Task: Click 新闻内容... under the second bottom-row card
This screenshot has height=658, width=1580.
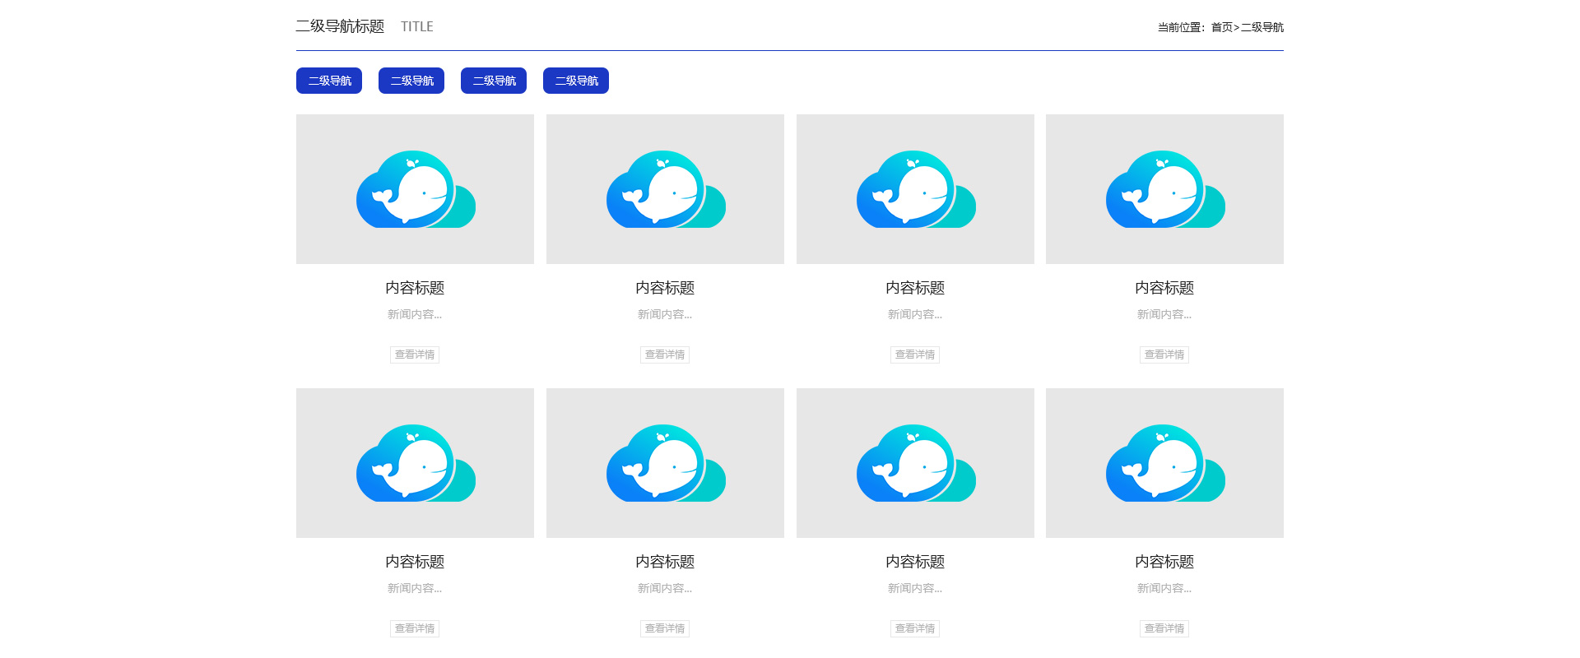Action: click(x=665, y=588)
